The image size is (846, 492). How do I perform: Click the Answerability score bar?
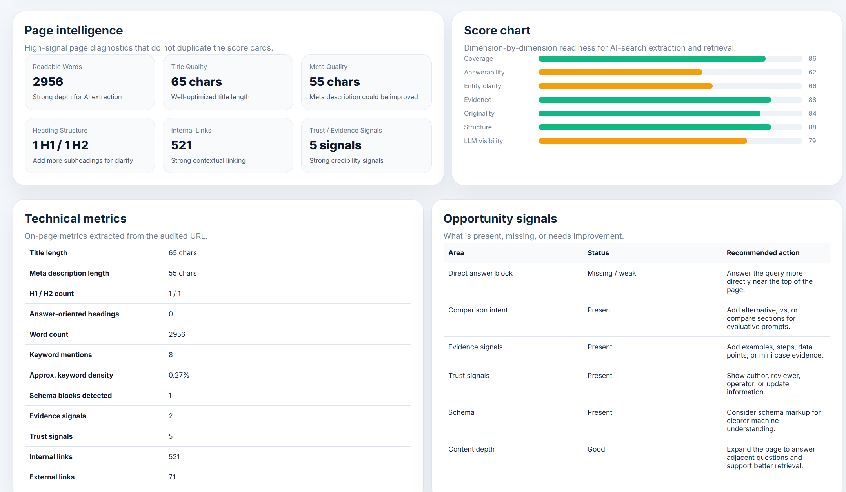670,73
